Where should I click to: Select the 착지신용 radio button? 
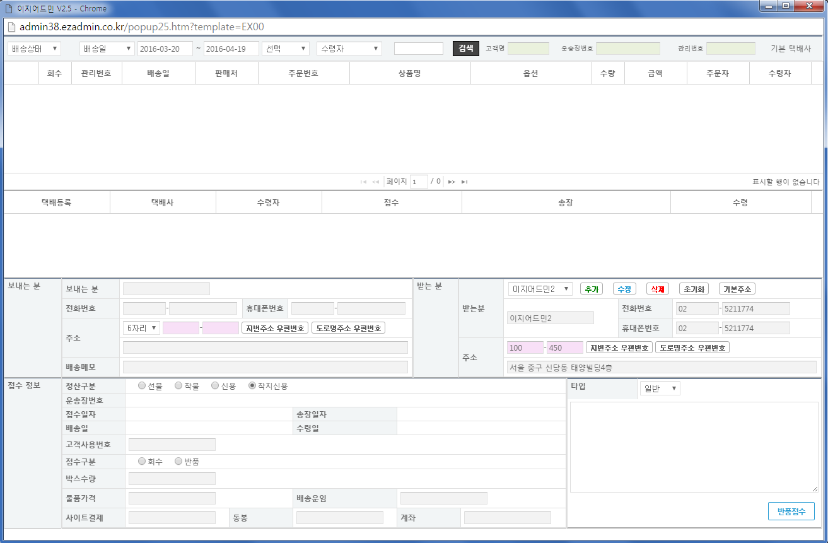(x=252, y=385)
